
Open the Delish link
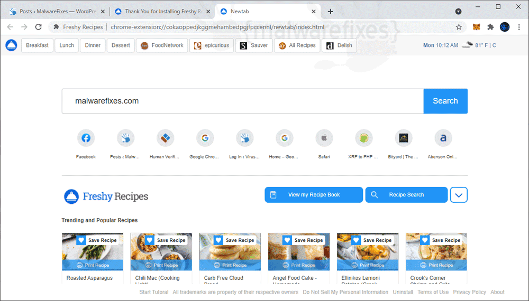pyautogui.click(x=340, y=45)
